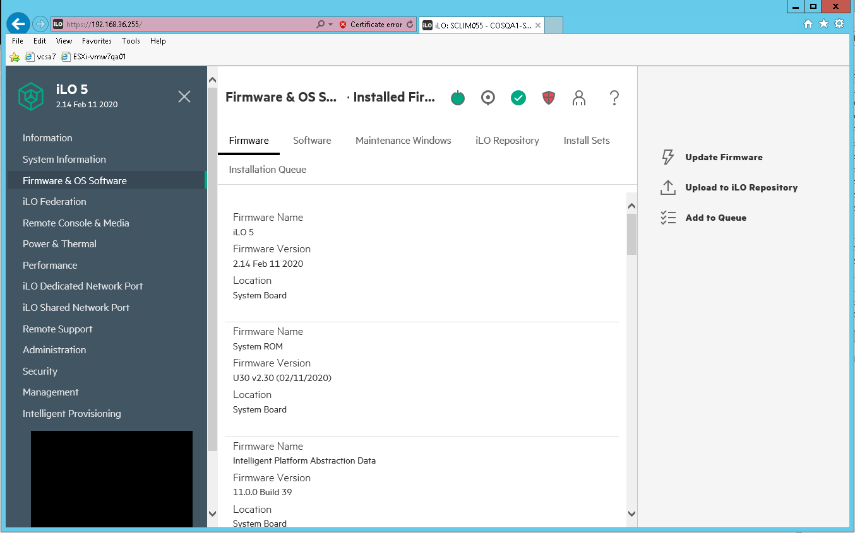The image size is (855, 533).
Task: Click the UID indicator icon
Action: point(487,98)
